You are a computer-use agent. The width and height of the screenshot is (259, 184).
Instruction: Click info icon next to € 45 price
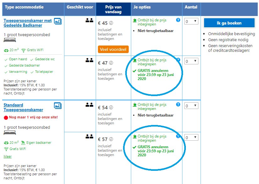coord(111,23)
